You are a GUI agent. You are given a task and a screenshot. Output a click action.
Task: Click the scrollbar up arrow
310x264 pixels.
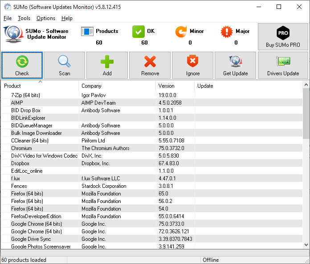[306, 85]
